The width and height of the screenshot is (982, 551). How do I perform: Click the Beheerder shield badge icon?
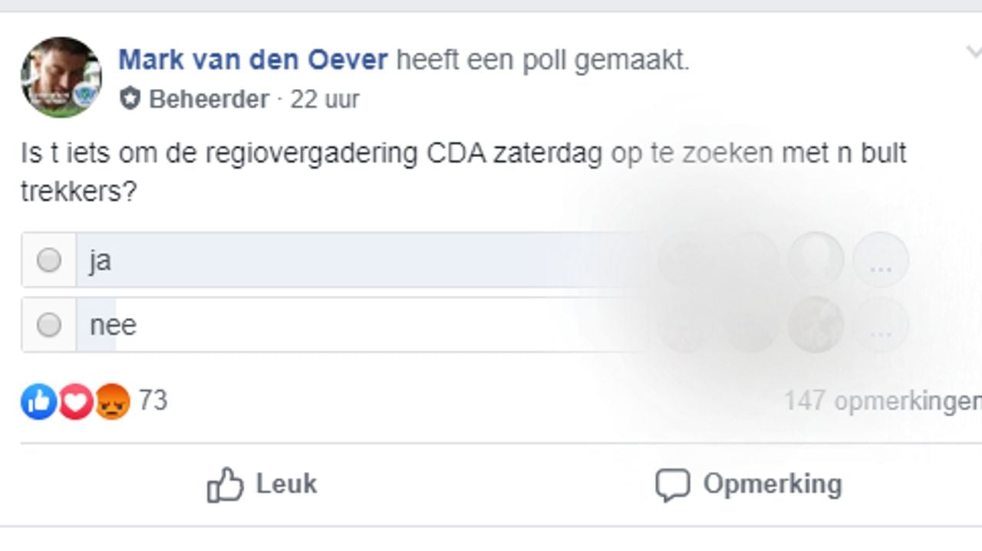coord(130,99)
